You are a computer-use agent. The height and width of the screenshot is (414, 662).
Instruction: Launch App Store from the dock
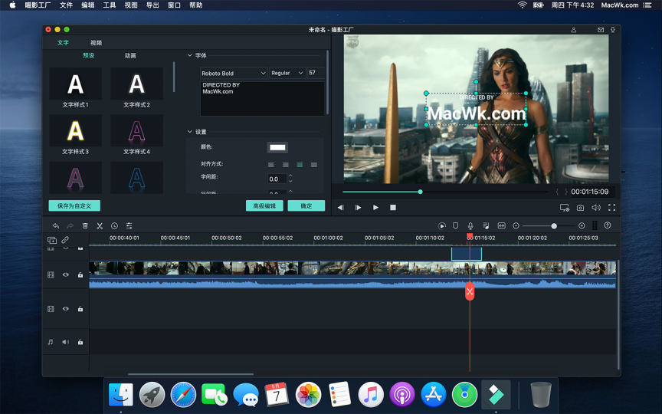point(433,395)
